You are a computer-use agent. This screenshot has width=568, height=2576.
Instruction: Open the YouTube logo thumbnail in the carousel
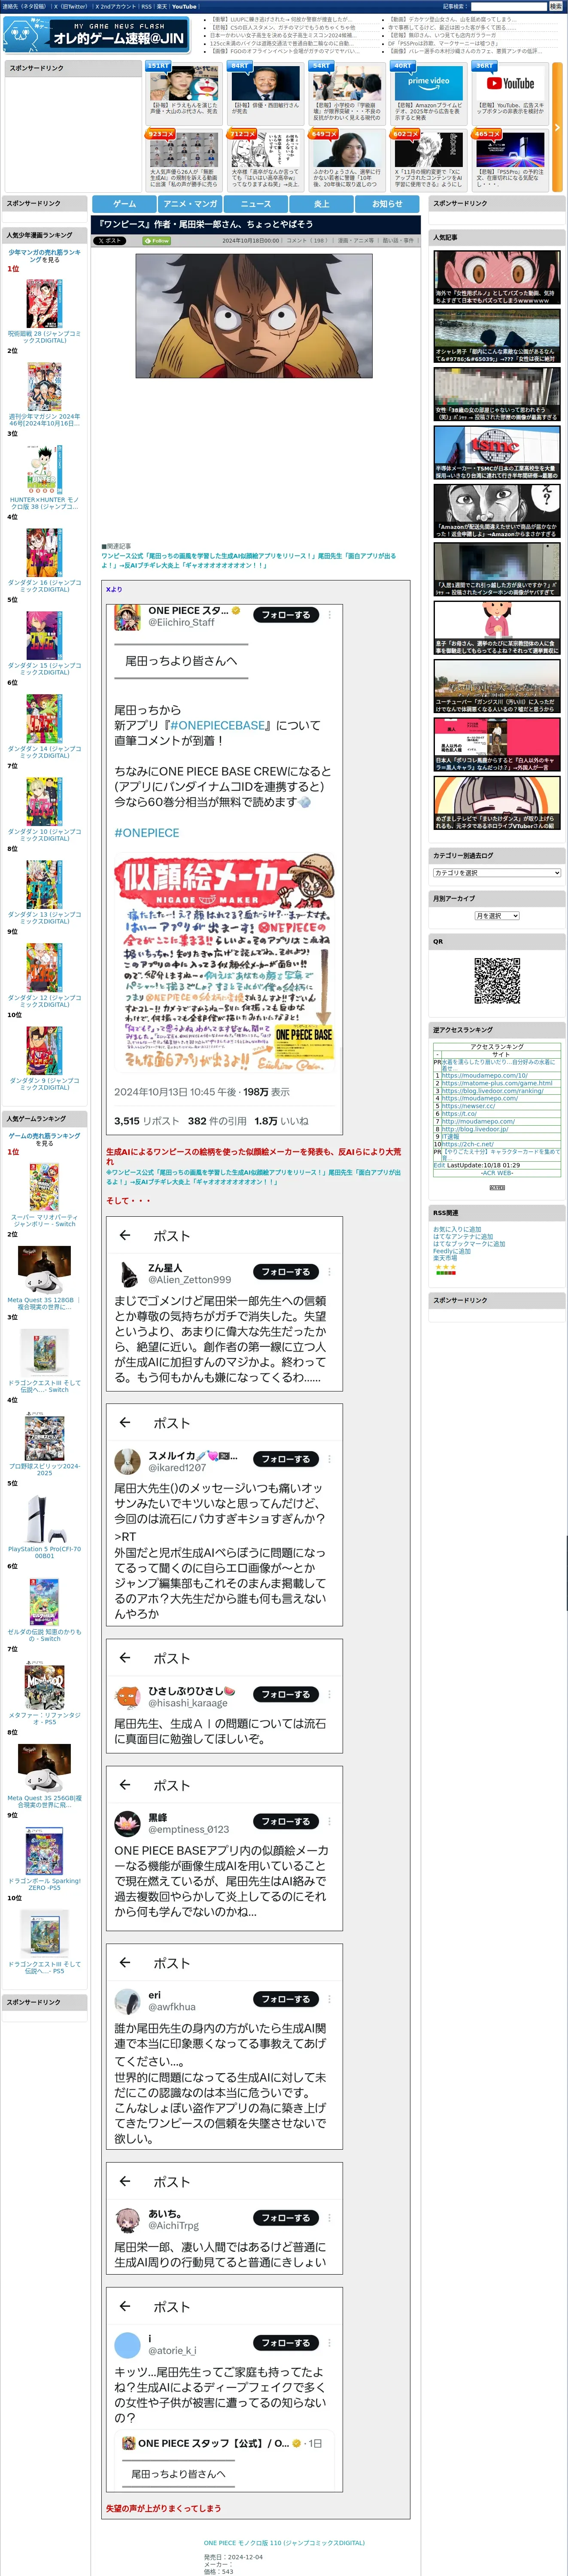pos(510,82)
